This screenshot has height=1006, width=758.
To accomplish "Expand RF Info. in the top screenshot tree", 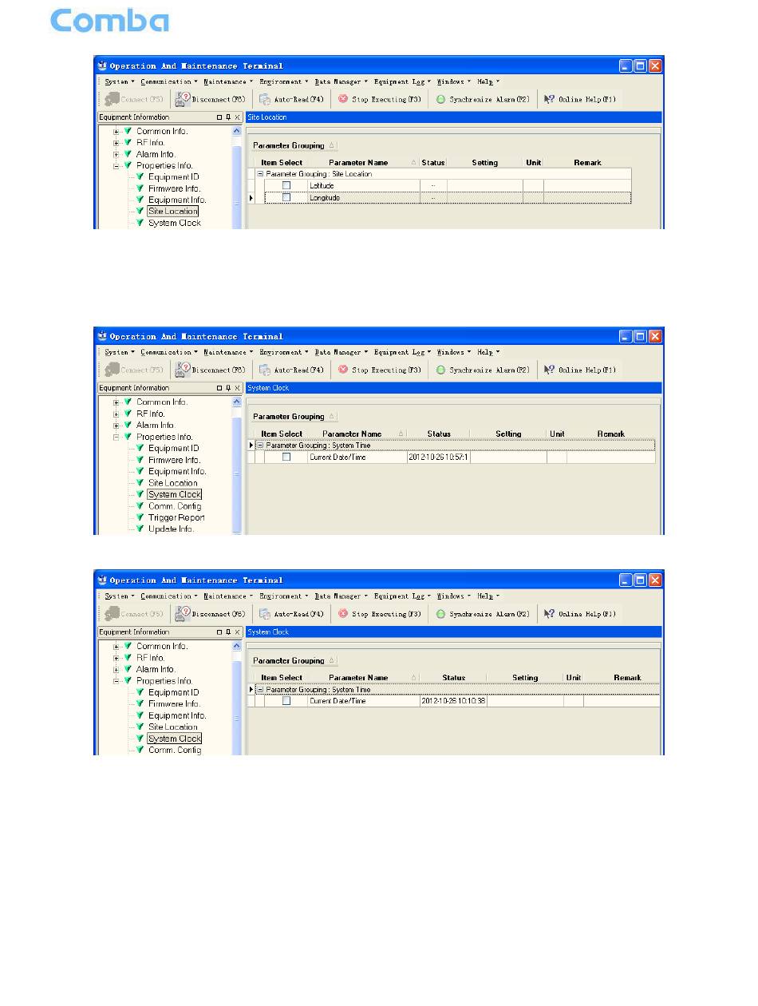I will point(116,143).
